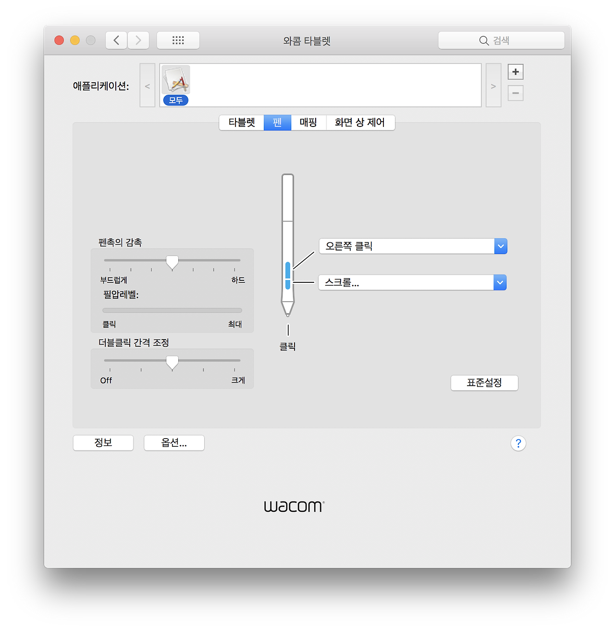Screen dimensions: 615x631
Task: Open the help question mark icon
Action: pyautogui.click(x=518, y=443)
